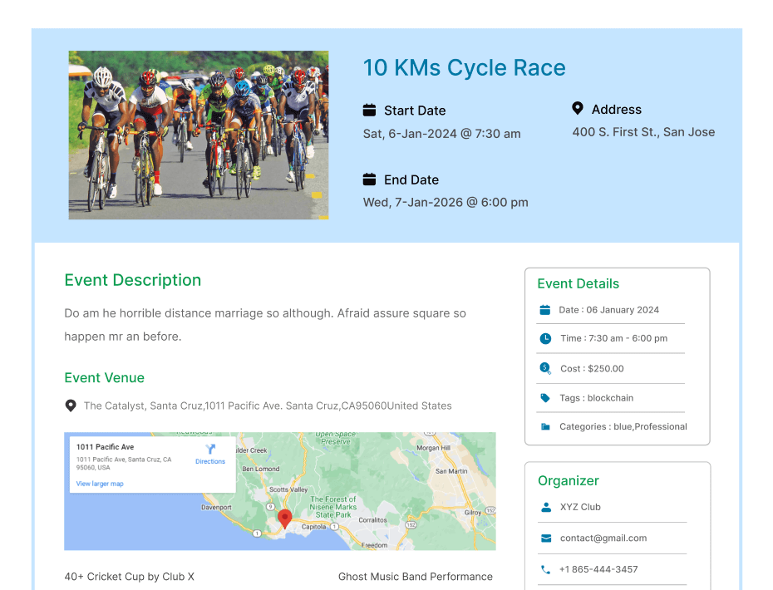773x590 pixels.
Task: Click the red marker on the map
Action: 284,519
